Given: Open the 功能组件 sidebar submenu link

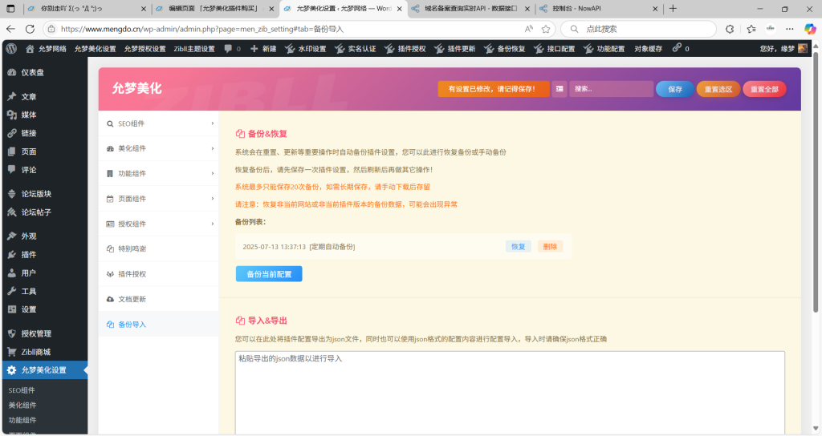Looking at the screenshot, I should click(x=22, y=420).
